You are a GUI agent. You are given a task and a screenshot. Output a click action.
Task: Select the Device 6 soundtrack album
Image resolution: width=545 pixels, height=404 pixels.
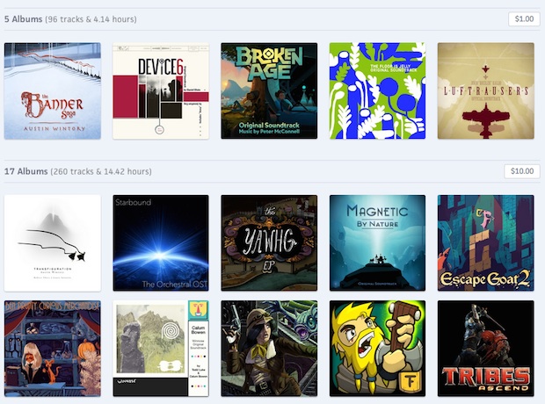coord(161,90)
